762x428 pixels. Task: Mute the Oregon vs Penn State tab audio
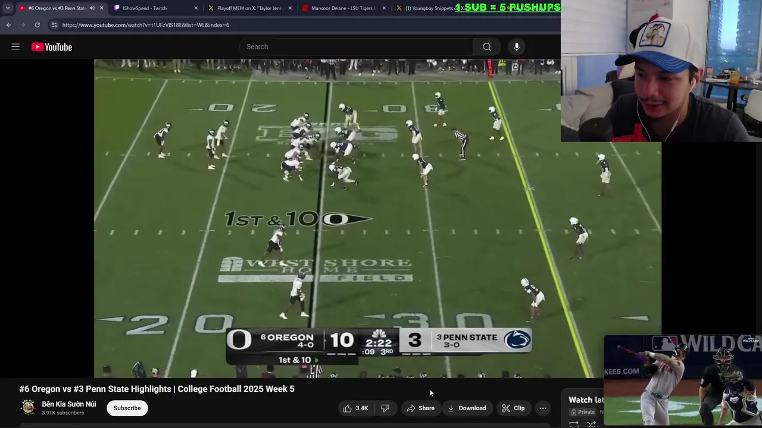pyautogui.click(x=92, y=8)
